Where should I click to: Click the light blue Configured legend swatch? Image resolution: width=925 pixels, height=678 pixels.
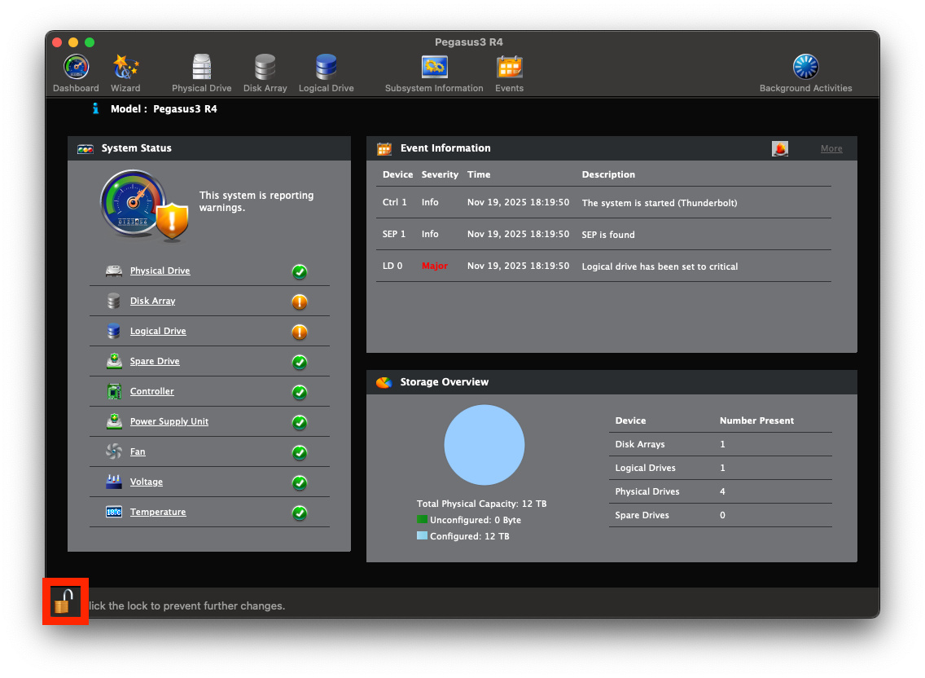[x=422, y=535]
